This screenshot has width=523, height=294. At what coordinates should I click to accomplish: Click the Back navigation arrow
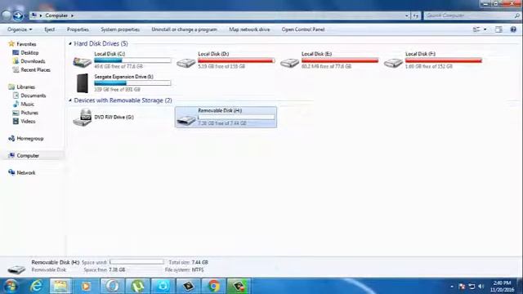coord(6,15)
